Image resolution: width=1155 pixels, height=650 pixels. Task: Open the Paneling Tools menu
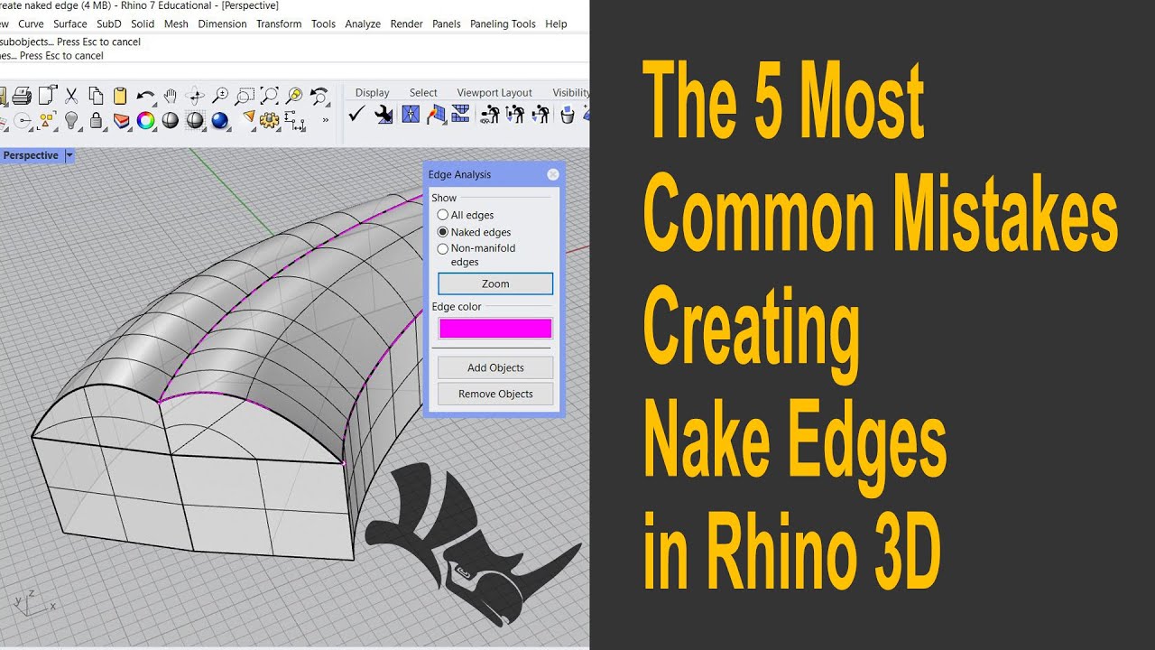(503, 23)
